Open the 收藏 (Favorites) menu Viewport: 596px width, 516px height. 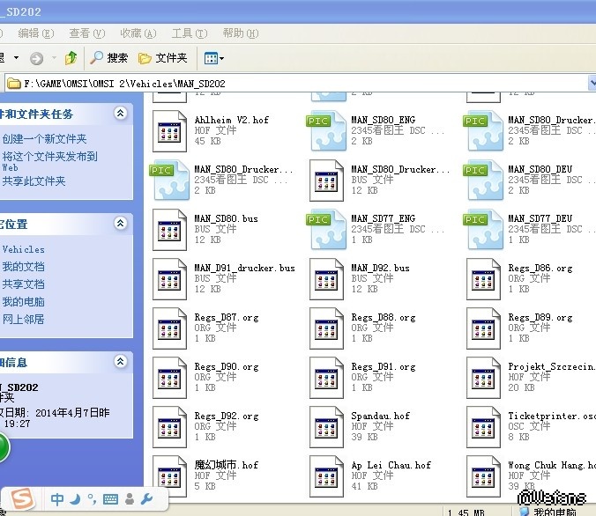pyautogui.click(x=137, y=33)
